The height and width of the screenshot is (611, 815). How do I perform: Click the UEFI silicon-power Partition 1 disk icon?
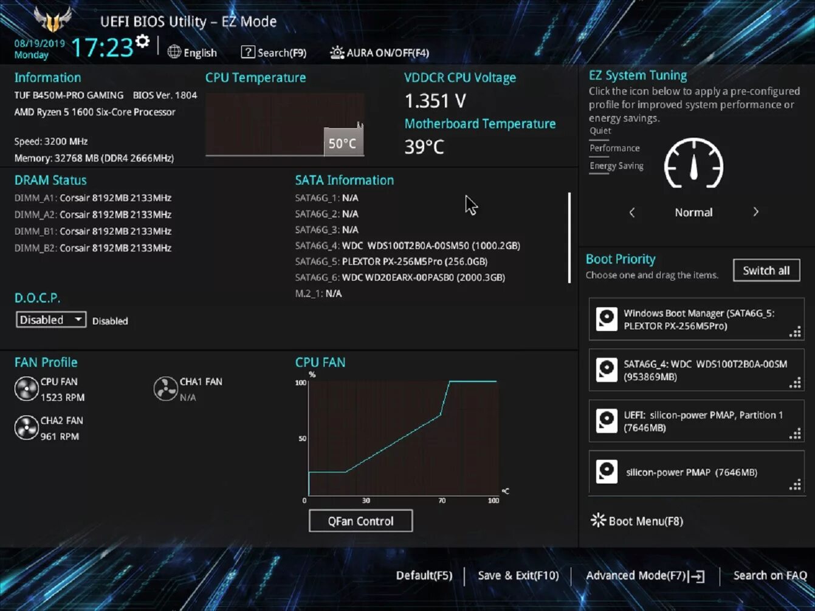(x=607, y=421)
